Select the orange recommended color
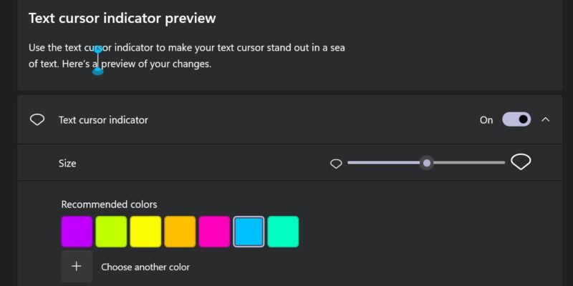Viewport: 573px width, 286px height. click(180, 232)
